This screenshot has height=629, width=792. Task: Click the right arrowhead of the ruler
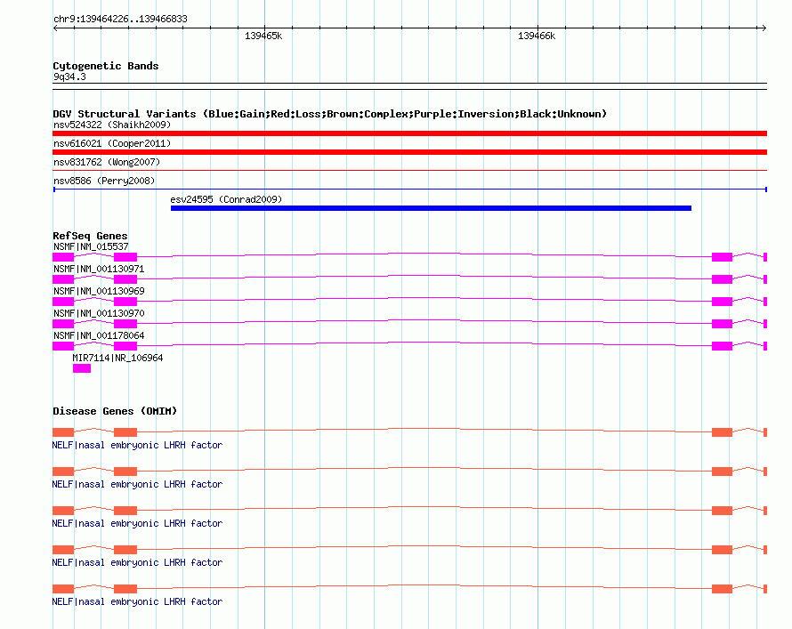tap(764, 28)
